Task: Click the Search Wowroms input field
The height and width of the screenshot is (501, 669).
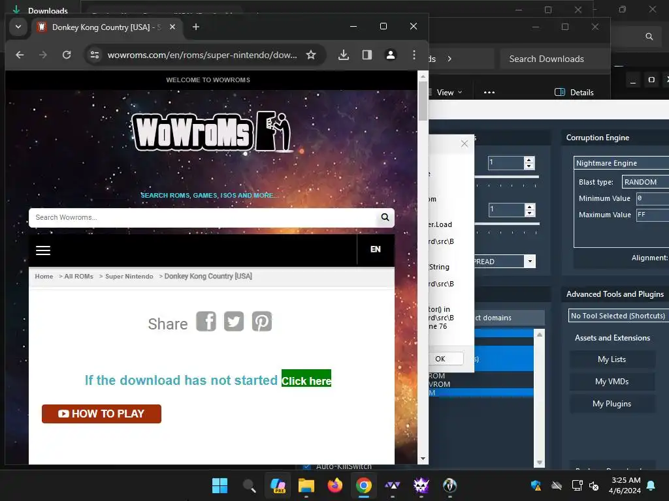Action: click(204, 218)
